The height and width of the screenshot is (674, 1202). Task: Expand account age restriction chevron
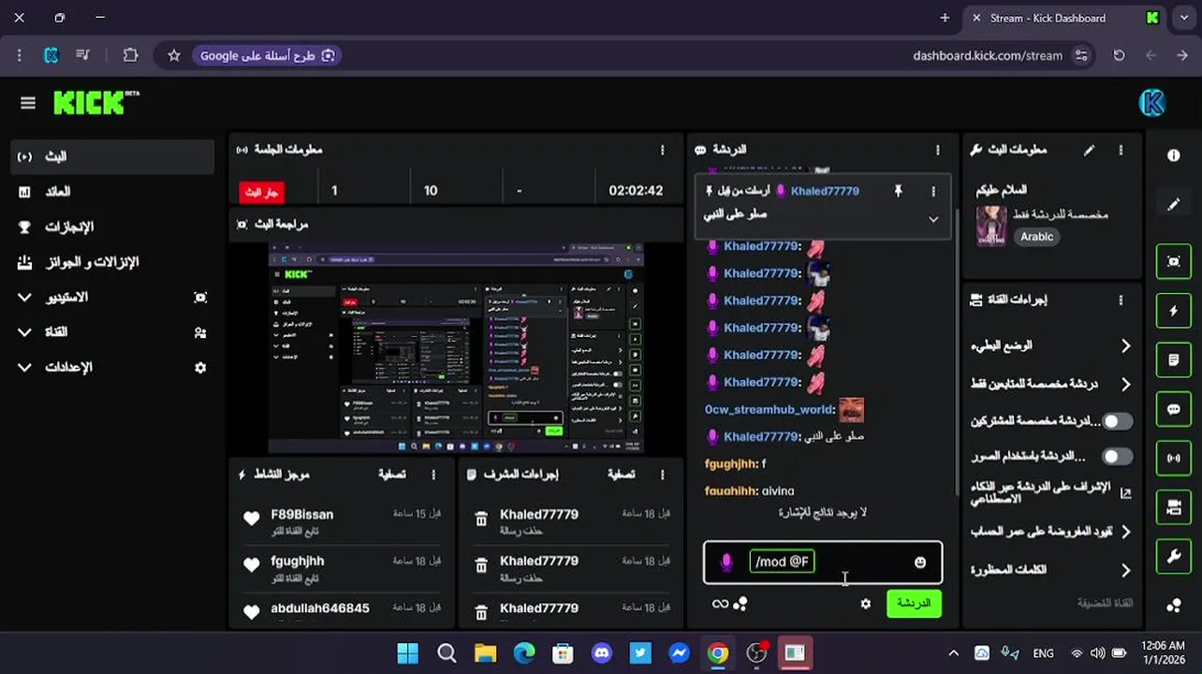pyautogui.click(x=1125, y=532)
